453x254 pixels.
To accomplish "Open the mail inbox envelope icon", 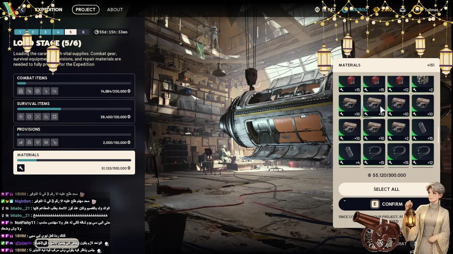I will pos(402,10).
